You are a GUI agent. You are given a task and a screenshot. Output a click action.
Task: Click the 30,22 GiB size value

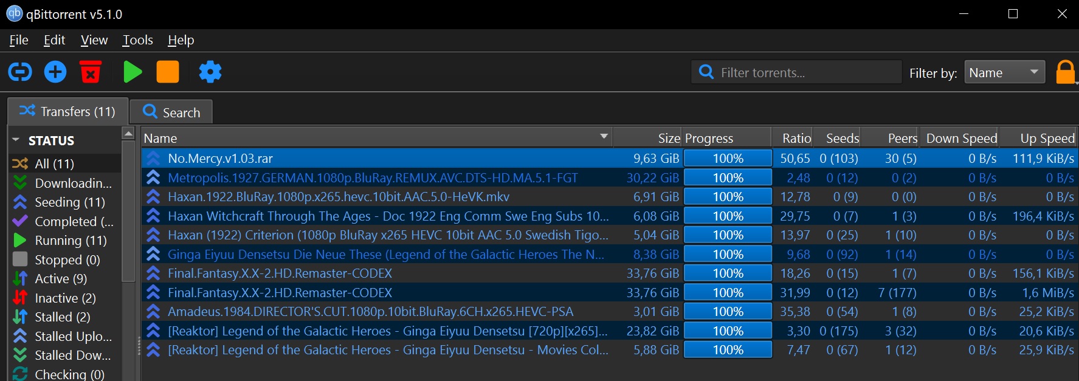click(x=653, y=178)
